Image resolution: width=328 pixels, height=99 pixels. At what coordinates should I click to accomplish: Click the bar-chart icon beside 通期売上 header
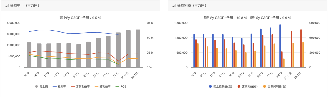tap(7, 5)
